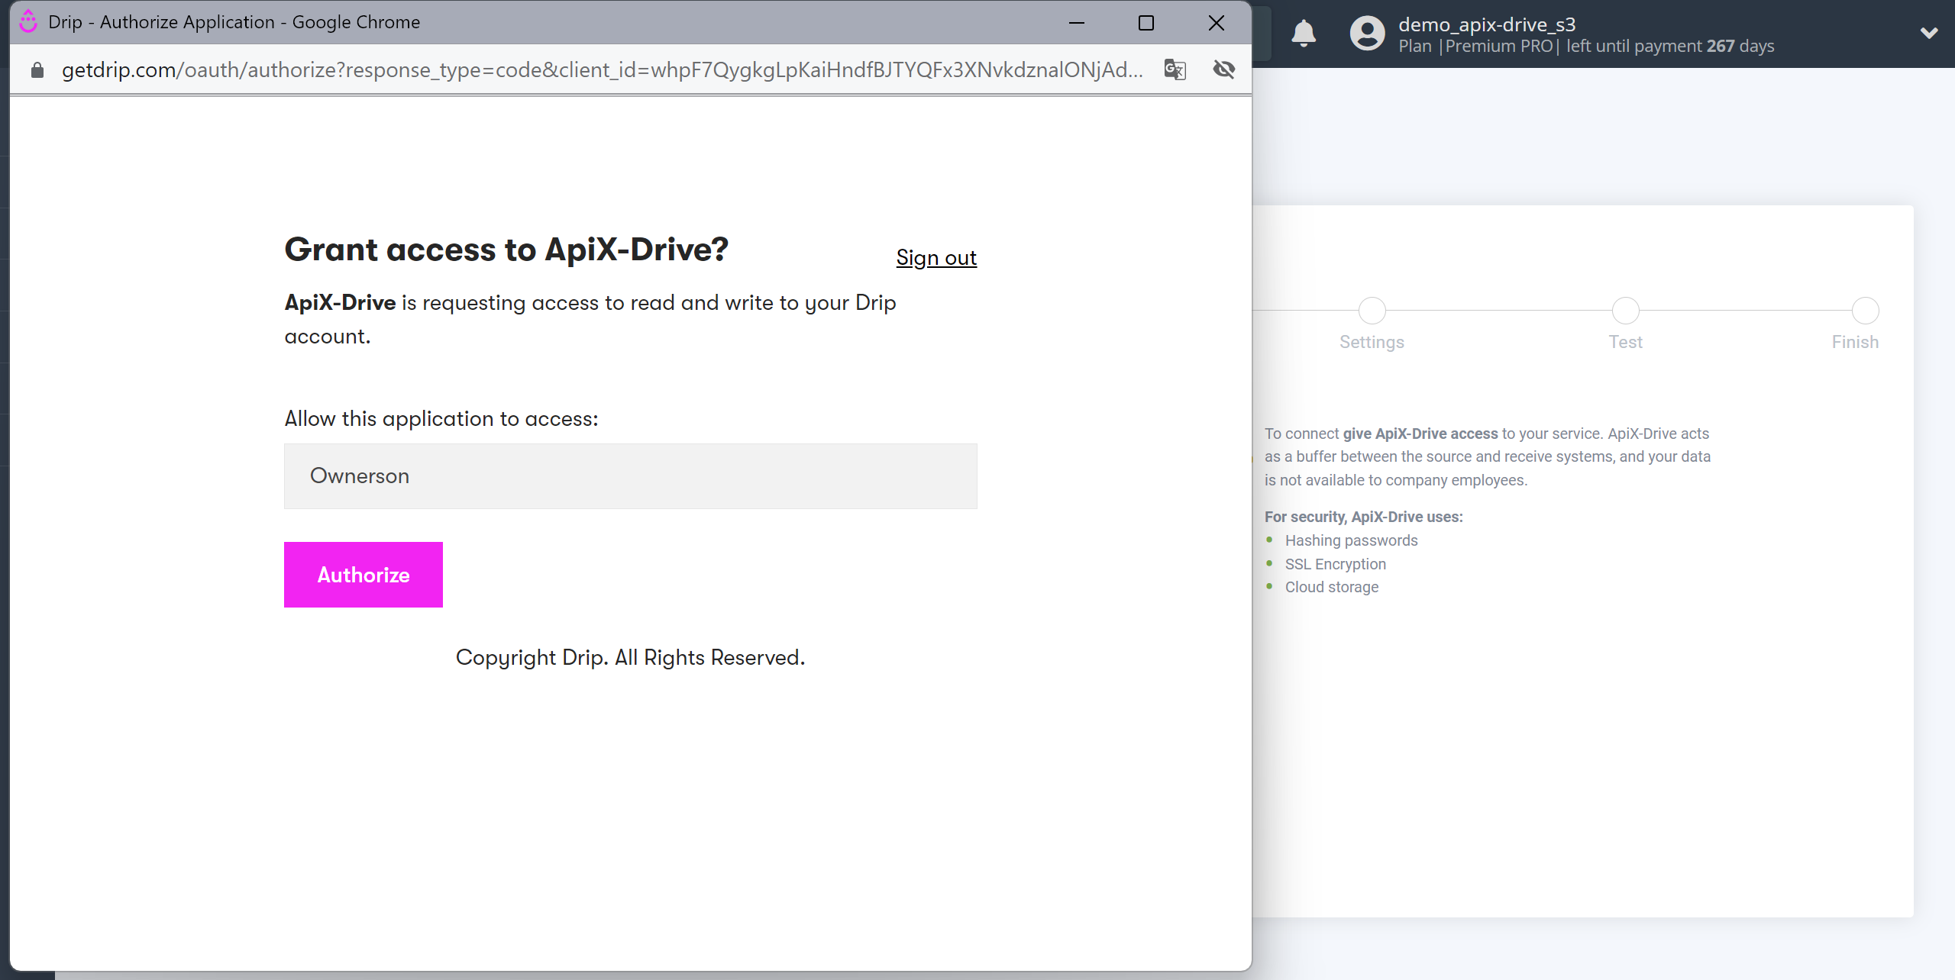Viewport: 1955px width, 980px height.
Task: Click 'Hashing passwords' list item
Action: tap(1351, 540)
